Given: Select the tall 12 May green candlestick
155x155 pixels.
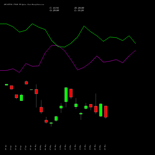Looking at the screenshot, I should [x=66, y=95].
